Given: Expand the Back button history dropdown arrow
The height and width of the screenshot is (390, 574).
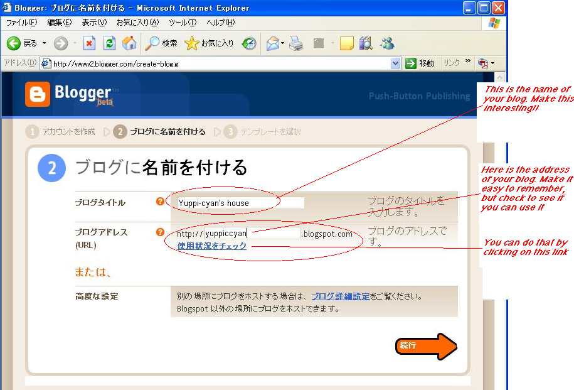Looking at the screenshot, I should tap(45, 43).
